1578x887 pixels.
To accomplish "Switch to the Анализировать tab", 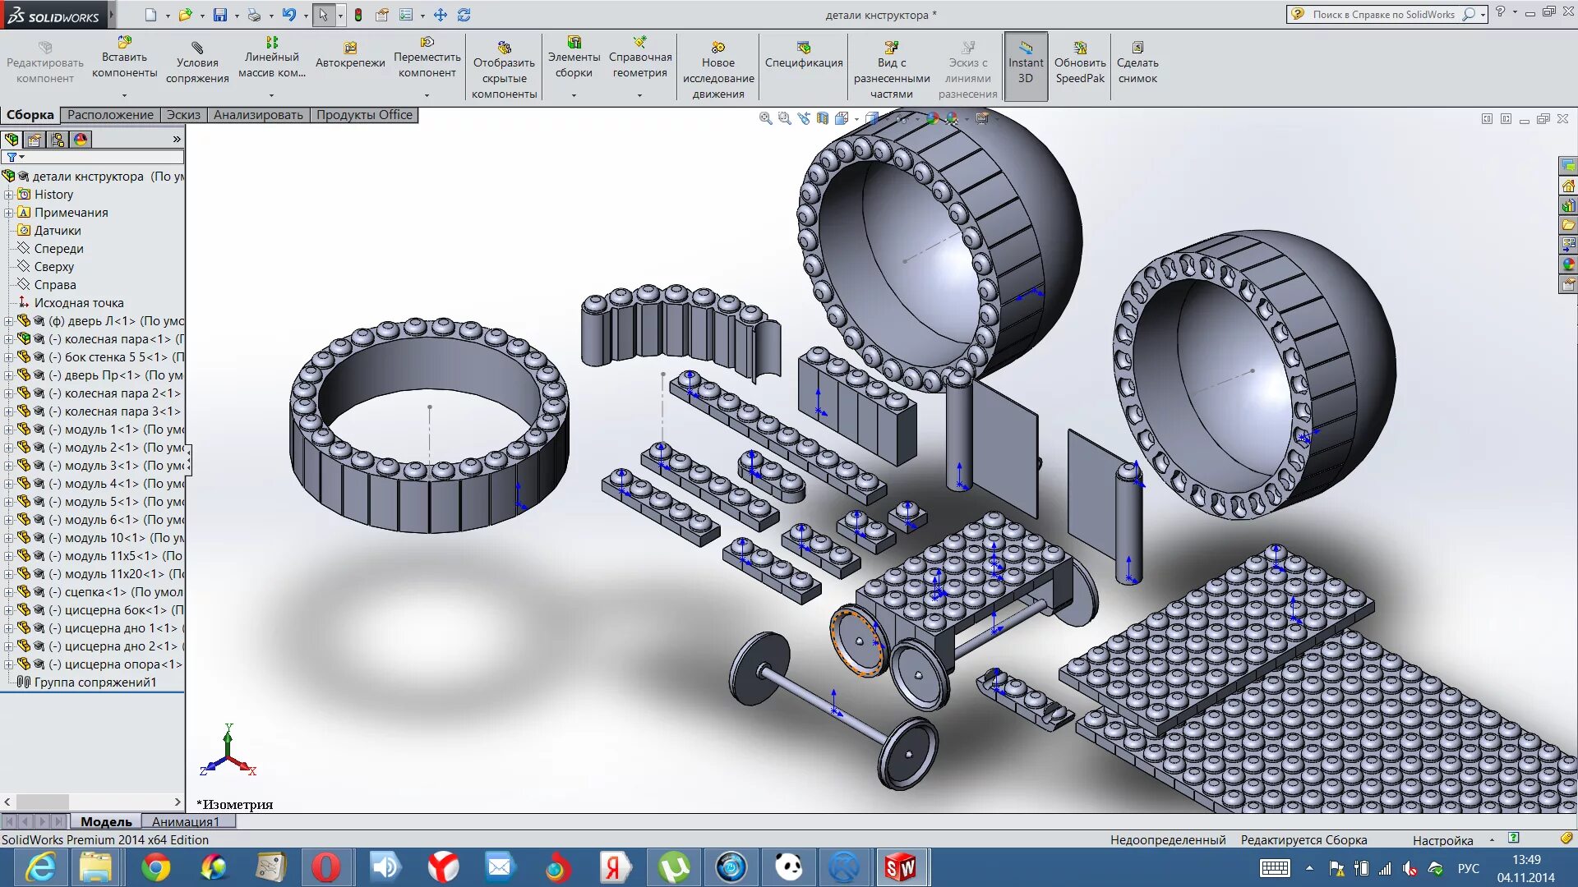I will click(258, 113).
